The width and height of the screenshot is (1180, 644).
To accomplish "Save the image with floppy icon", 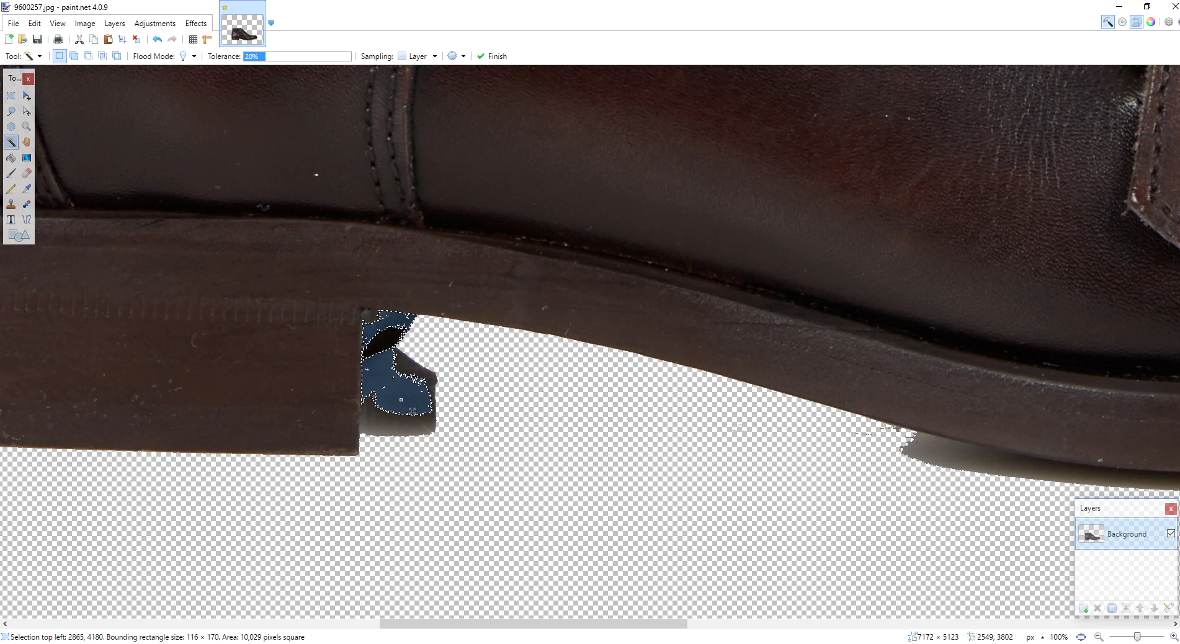I will [37, 39].
